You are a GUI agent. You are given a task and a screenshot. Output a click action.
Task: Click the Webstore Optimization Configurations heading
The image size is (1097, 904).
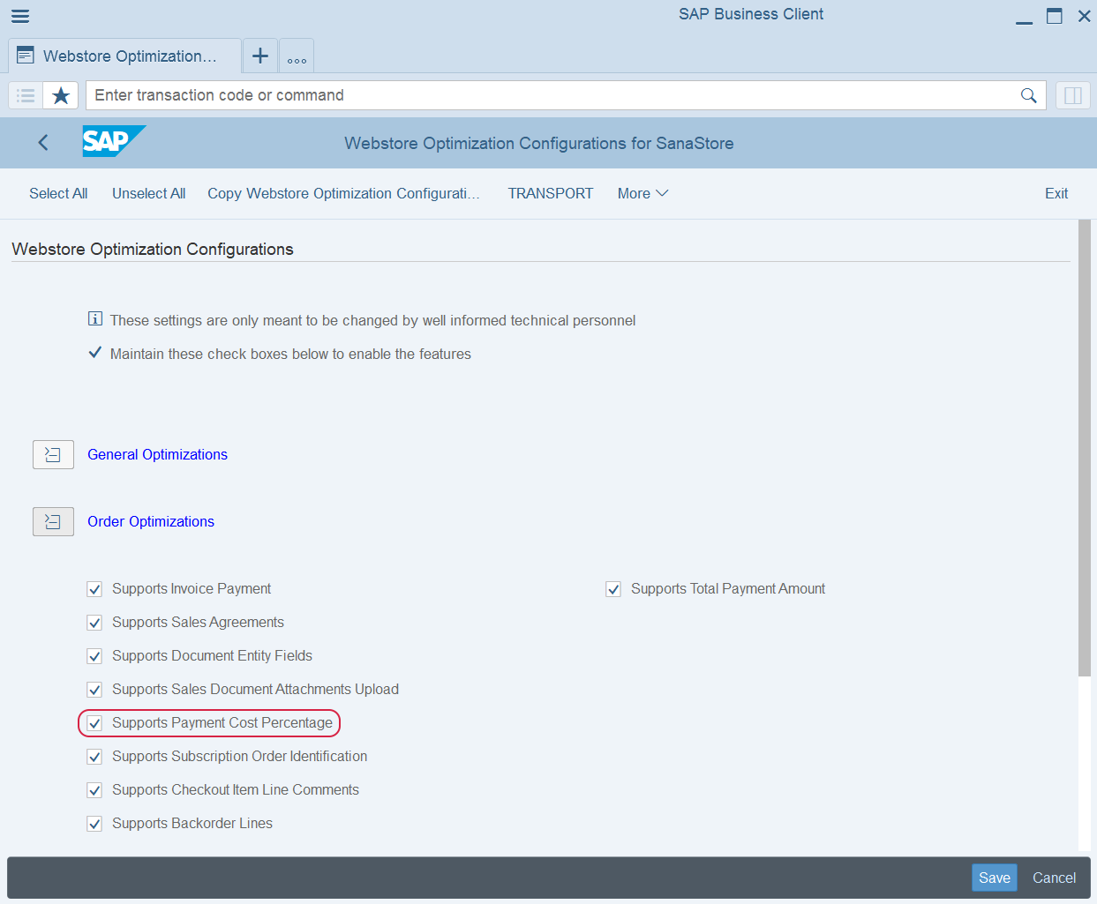153,249
